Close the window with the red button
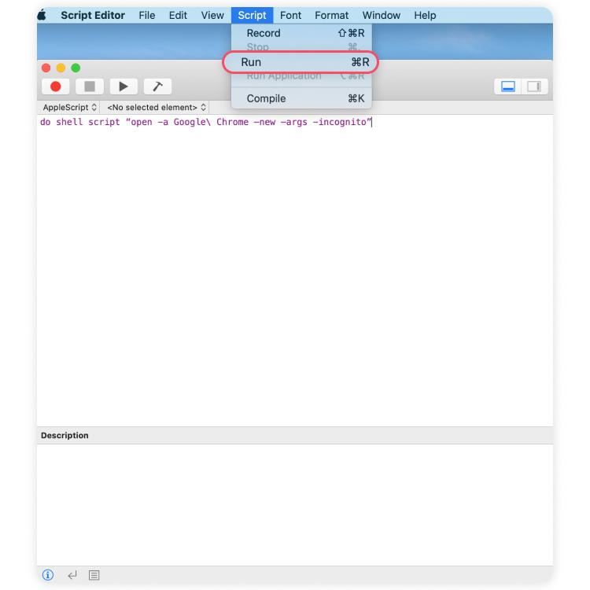Viewport: 590px width, 590px height. [x=46, y=68]
